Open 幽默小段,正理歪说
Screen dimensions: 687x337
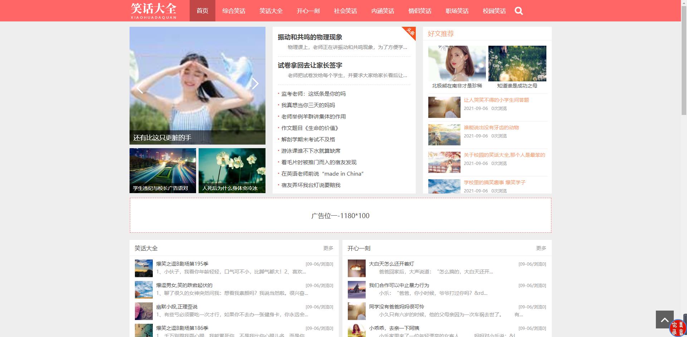(x=177, y=307)
